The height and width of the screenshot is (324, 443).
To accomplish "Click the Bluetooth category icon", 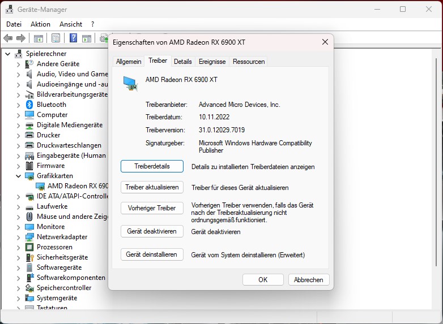I will click(29, 105).
